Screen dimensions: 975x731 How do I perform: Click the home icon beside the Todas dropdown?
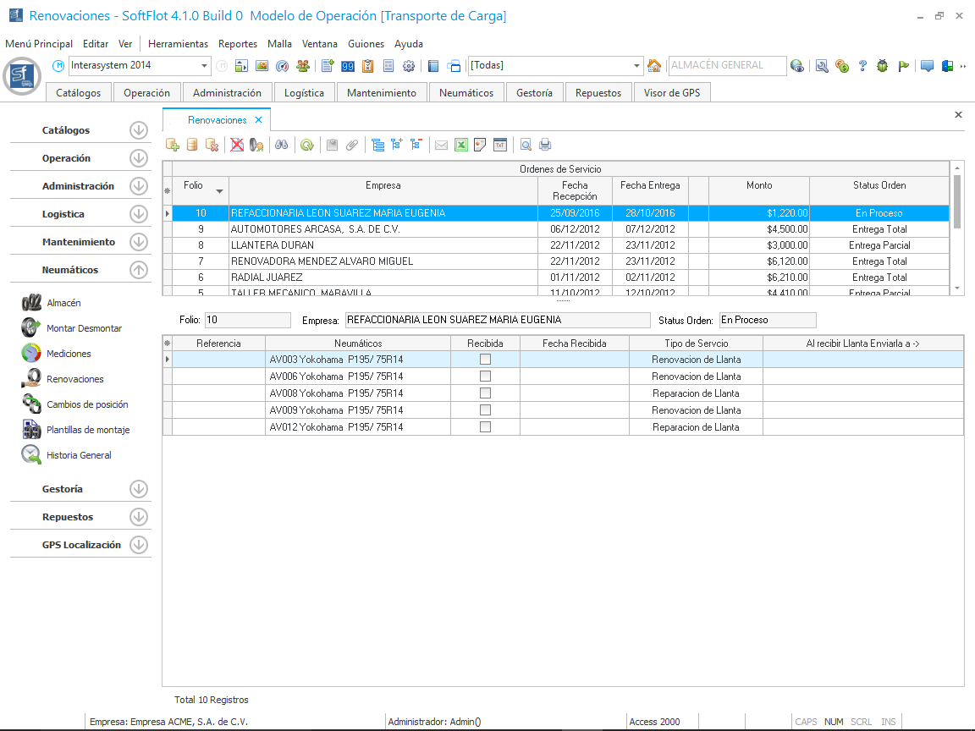click(653, 66)
